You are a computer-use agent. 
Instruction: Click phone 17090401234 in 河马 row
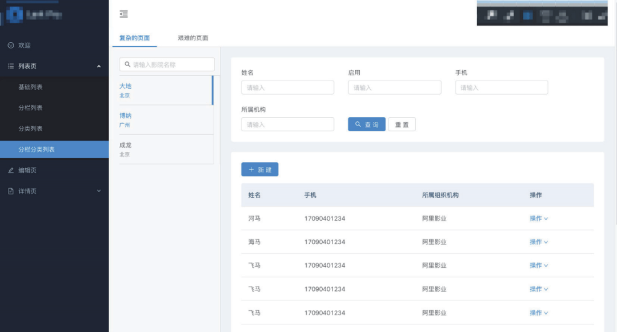tap(324, 218)
